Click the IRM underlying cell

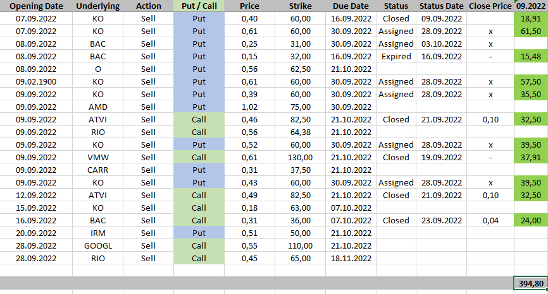pyautogui.click(x=97, y=233)
